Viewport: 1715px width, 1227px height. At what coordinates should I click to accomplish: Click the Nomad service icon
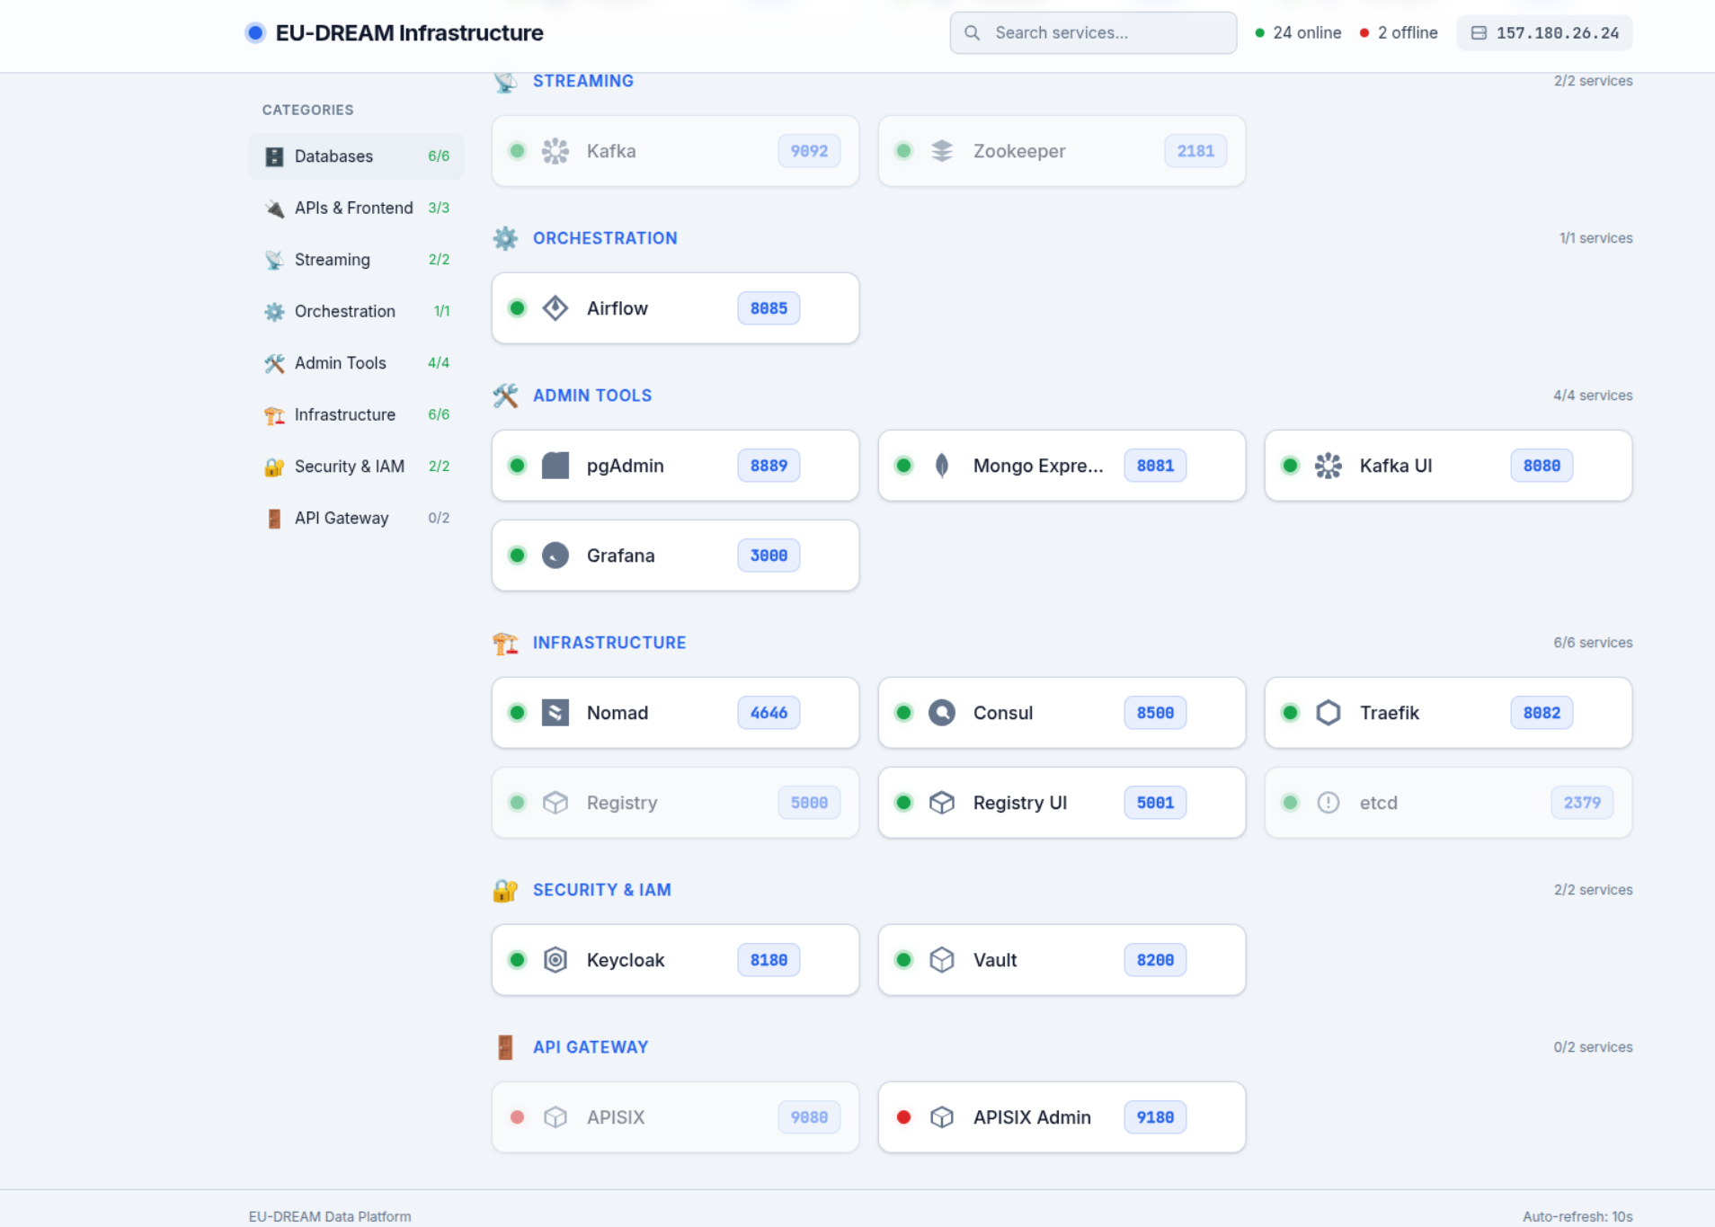click(555, 713)
